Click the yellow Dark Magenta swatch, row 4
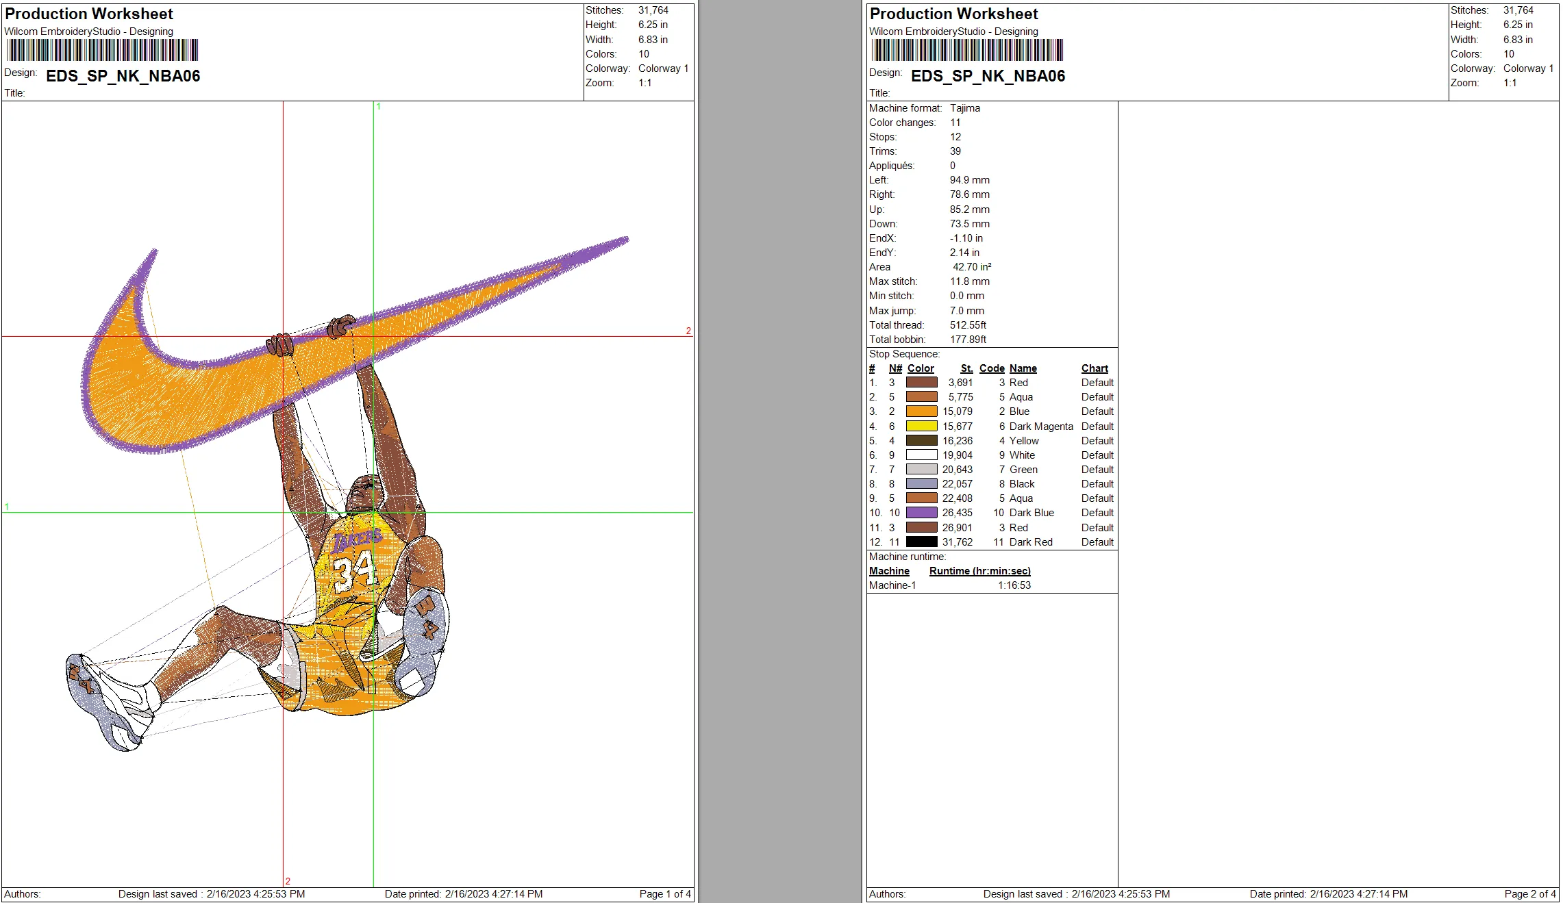 [921, 427]
